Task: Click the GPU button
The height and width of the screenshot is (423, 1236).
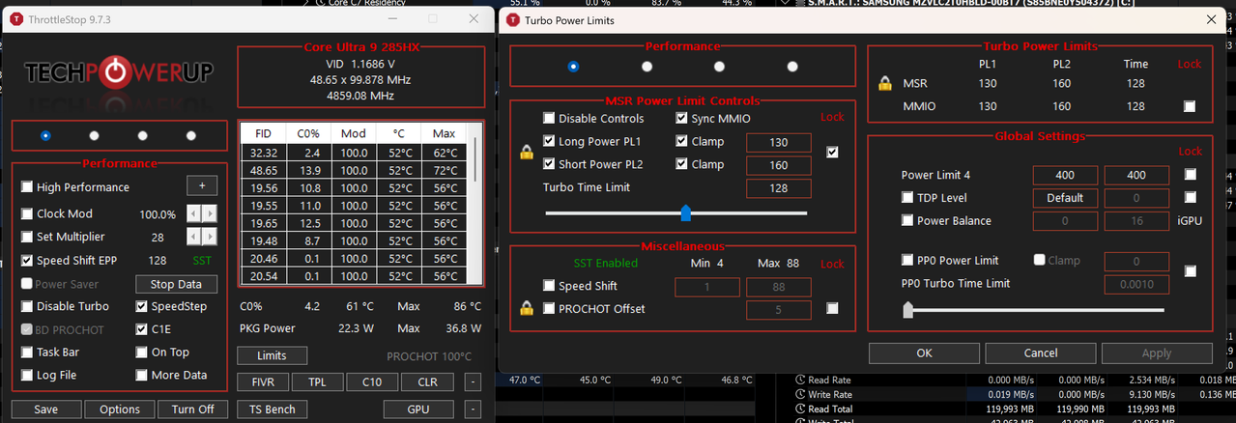Action: [418, 409]
